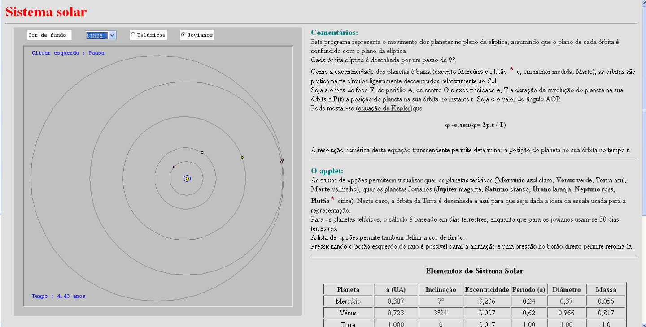646x327 pixels.
Task: Click the pink Neptune planet dot
Action: coord(282,162)
